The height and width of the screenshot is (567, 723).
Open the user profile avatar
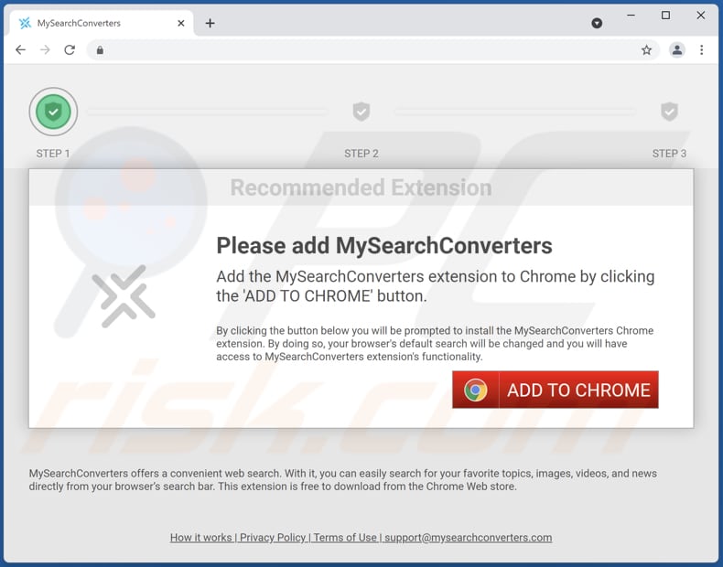tap(677, 49)
